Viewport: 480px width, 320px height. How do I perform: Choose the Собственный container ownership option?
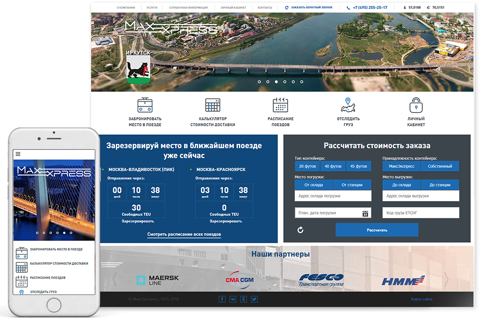pos(440,166)
